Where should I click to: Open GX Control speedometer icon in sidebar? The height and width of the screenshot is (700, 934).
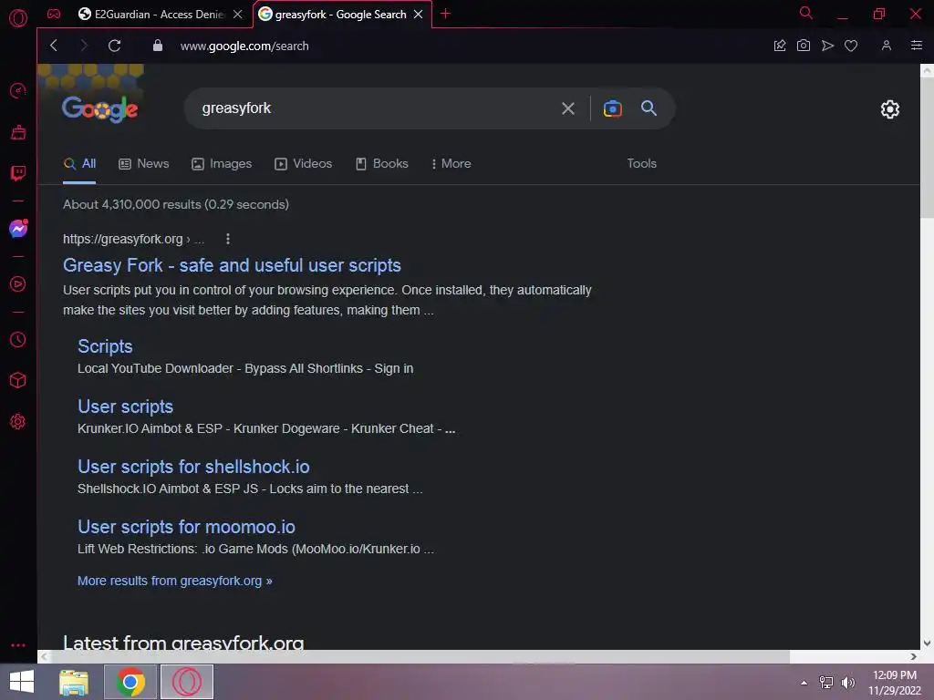[x=18, y=90]
